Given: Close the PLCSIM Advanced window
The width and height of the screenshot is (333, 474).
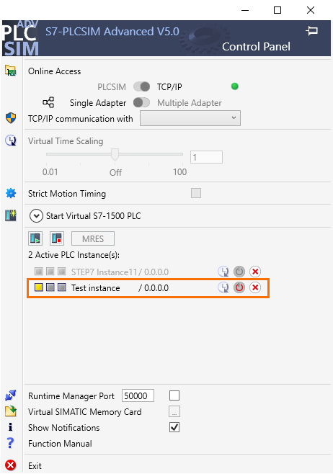Looking at the screenshot, I should 311,10.
